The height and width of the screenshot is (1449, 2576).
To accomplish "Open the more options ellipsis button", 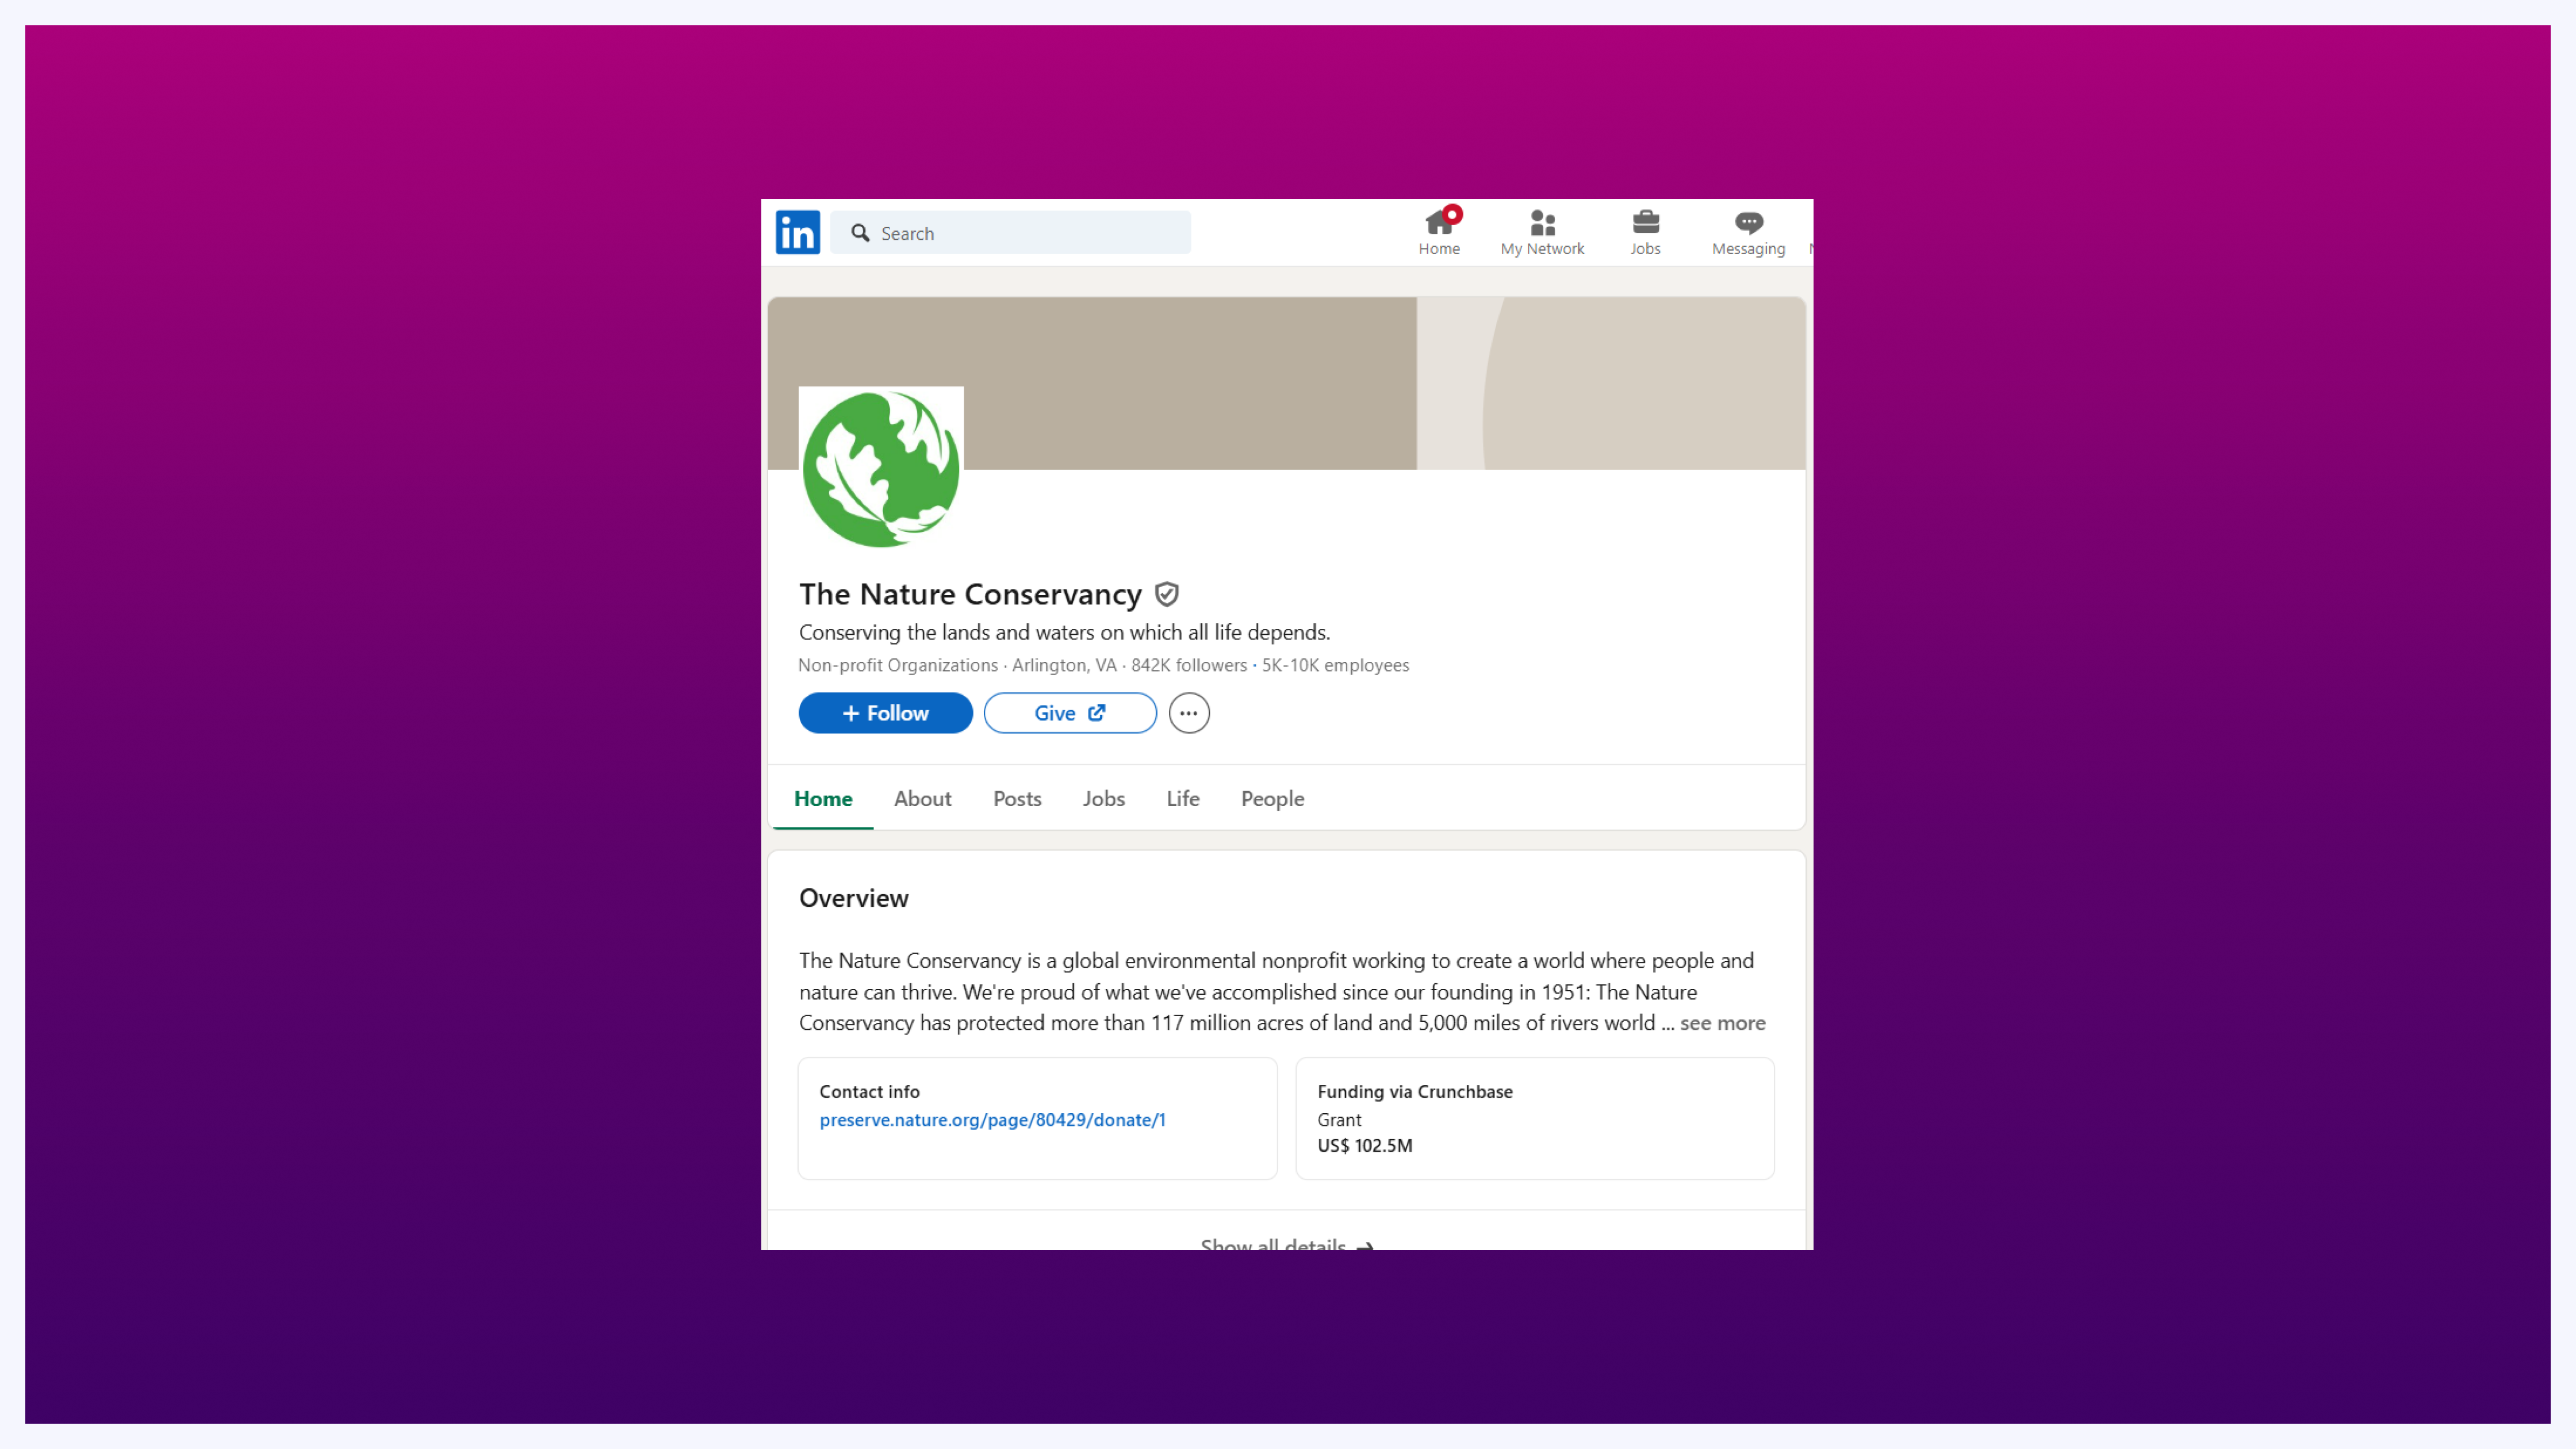I will click(x=1189, y=713).
